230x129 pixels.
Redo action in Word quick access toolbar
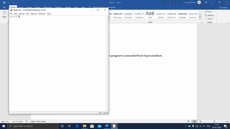[14, 3]
